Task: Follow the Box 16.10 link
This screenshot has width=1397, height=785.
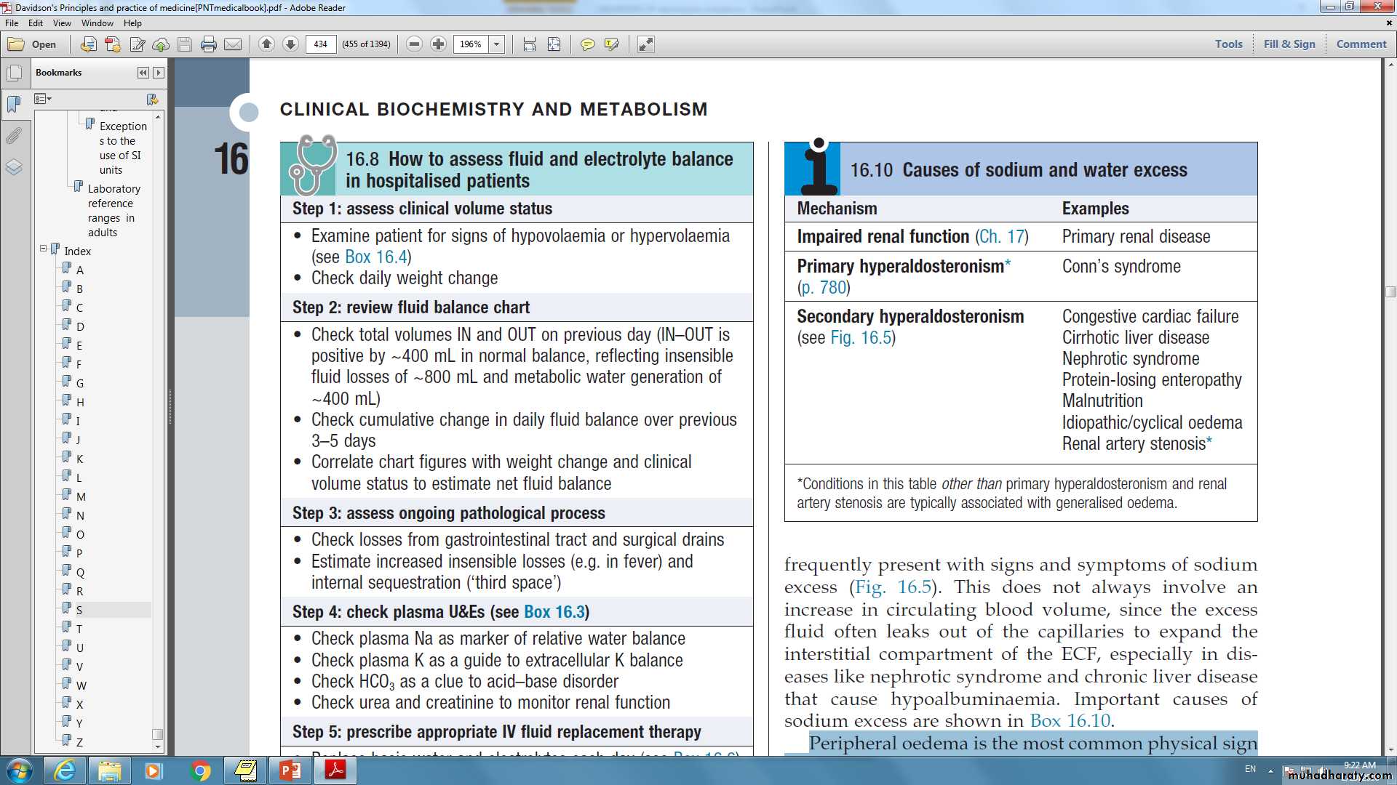Action: point(1070,720)
